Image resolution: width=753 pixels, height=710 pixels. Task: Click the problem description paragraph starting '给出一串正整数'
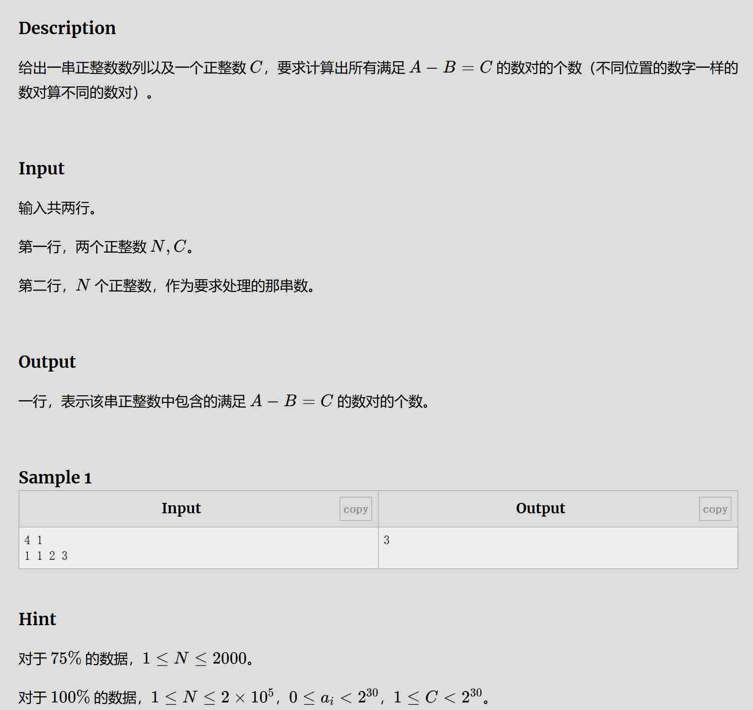pyautogui.click(x=378, y=80)
